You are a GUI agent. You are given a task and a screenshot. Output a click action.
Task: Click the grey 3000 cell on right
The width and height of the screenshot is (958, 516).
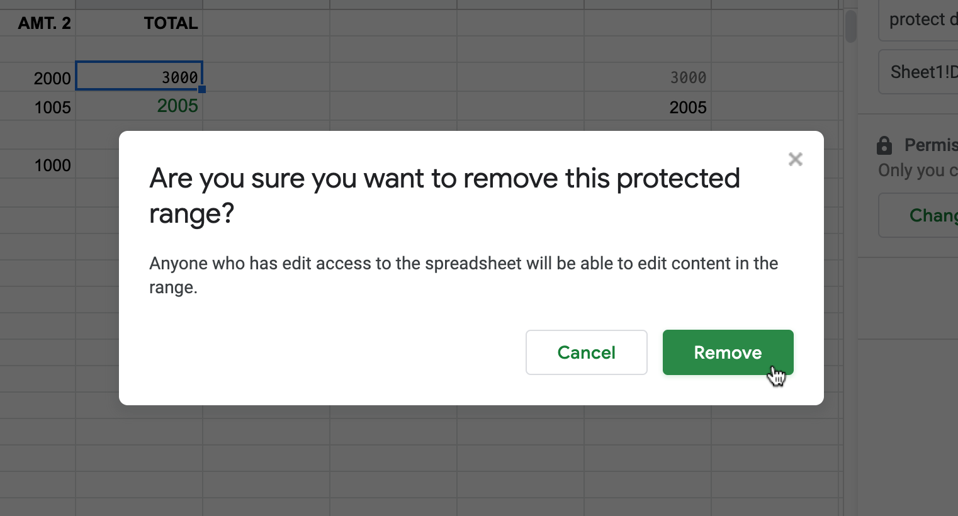click(648, 77)
